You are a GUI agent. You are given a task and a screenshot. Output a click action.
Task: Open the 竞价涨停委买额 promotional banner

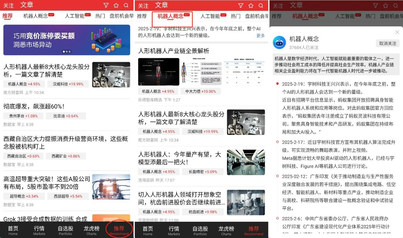(67, 40)
